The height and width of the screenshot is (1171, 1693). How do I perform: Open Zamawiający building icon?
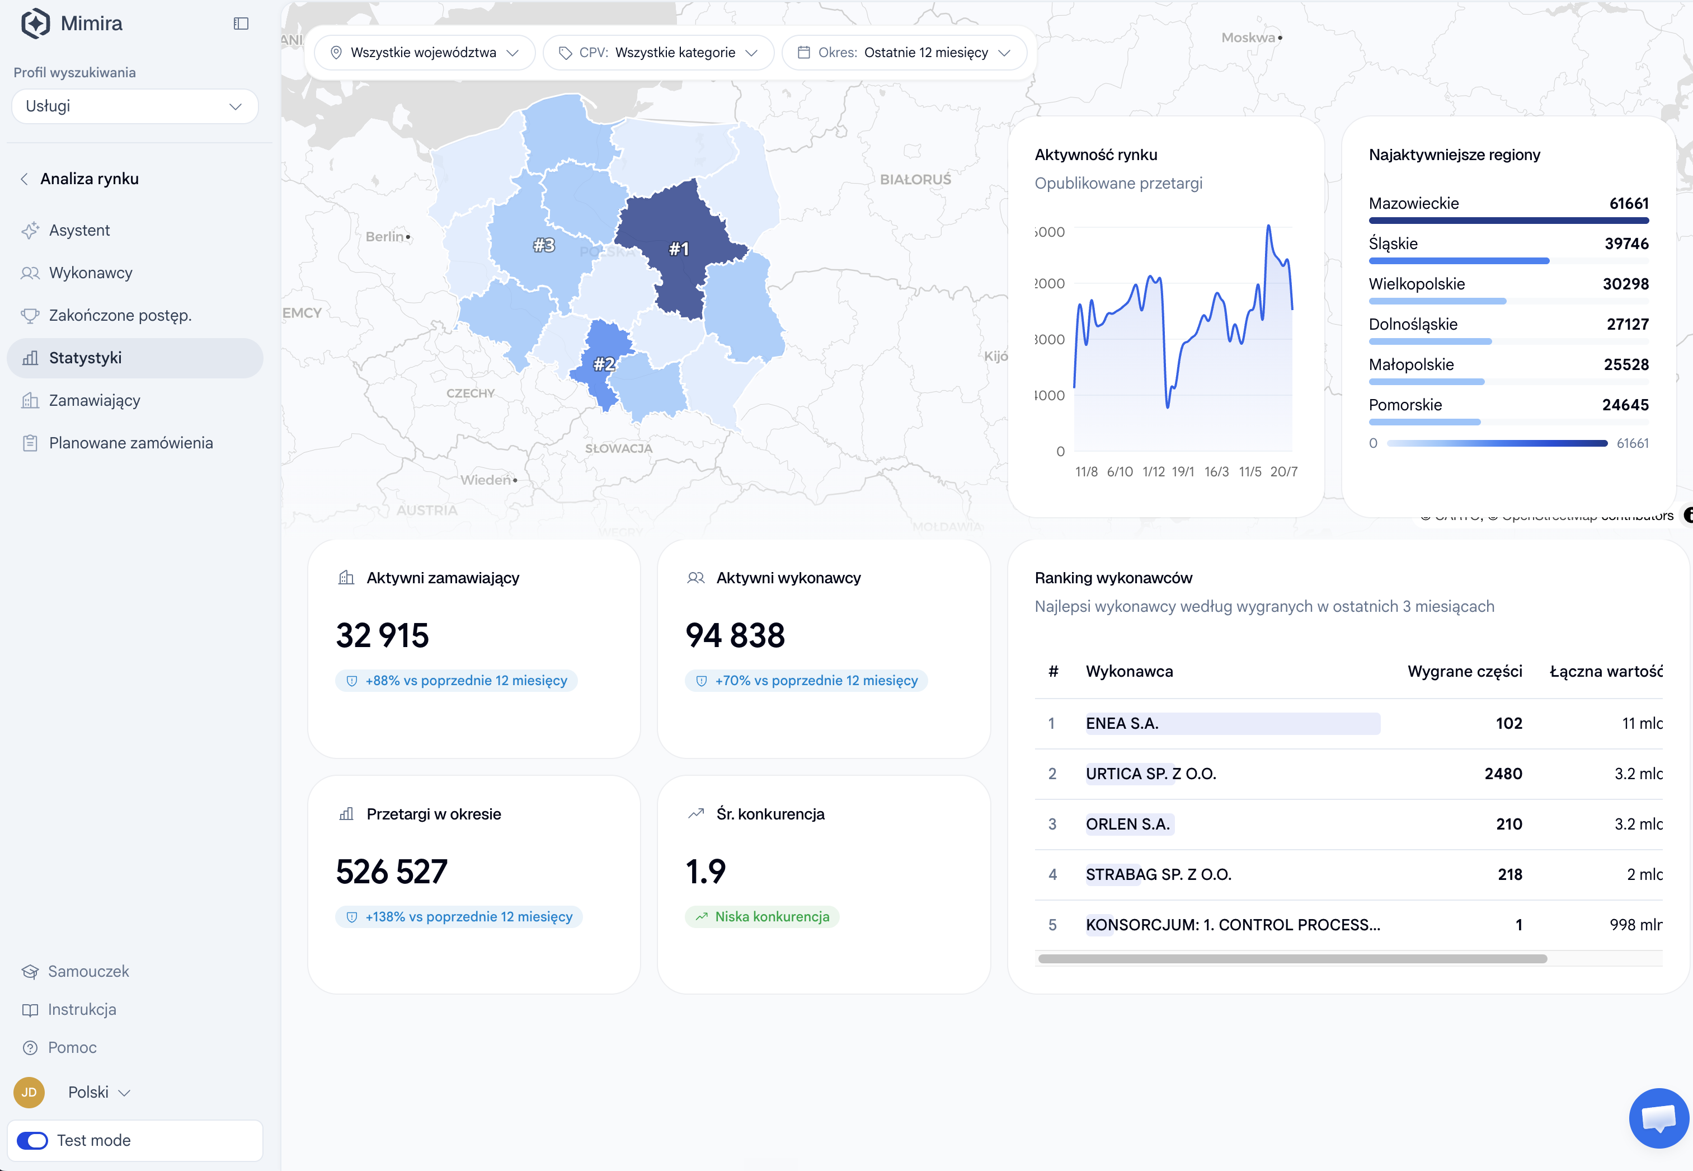pyautogui.click(x=30, y=401)
